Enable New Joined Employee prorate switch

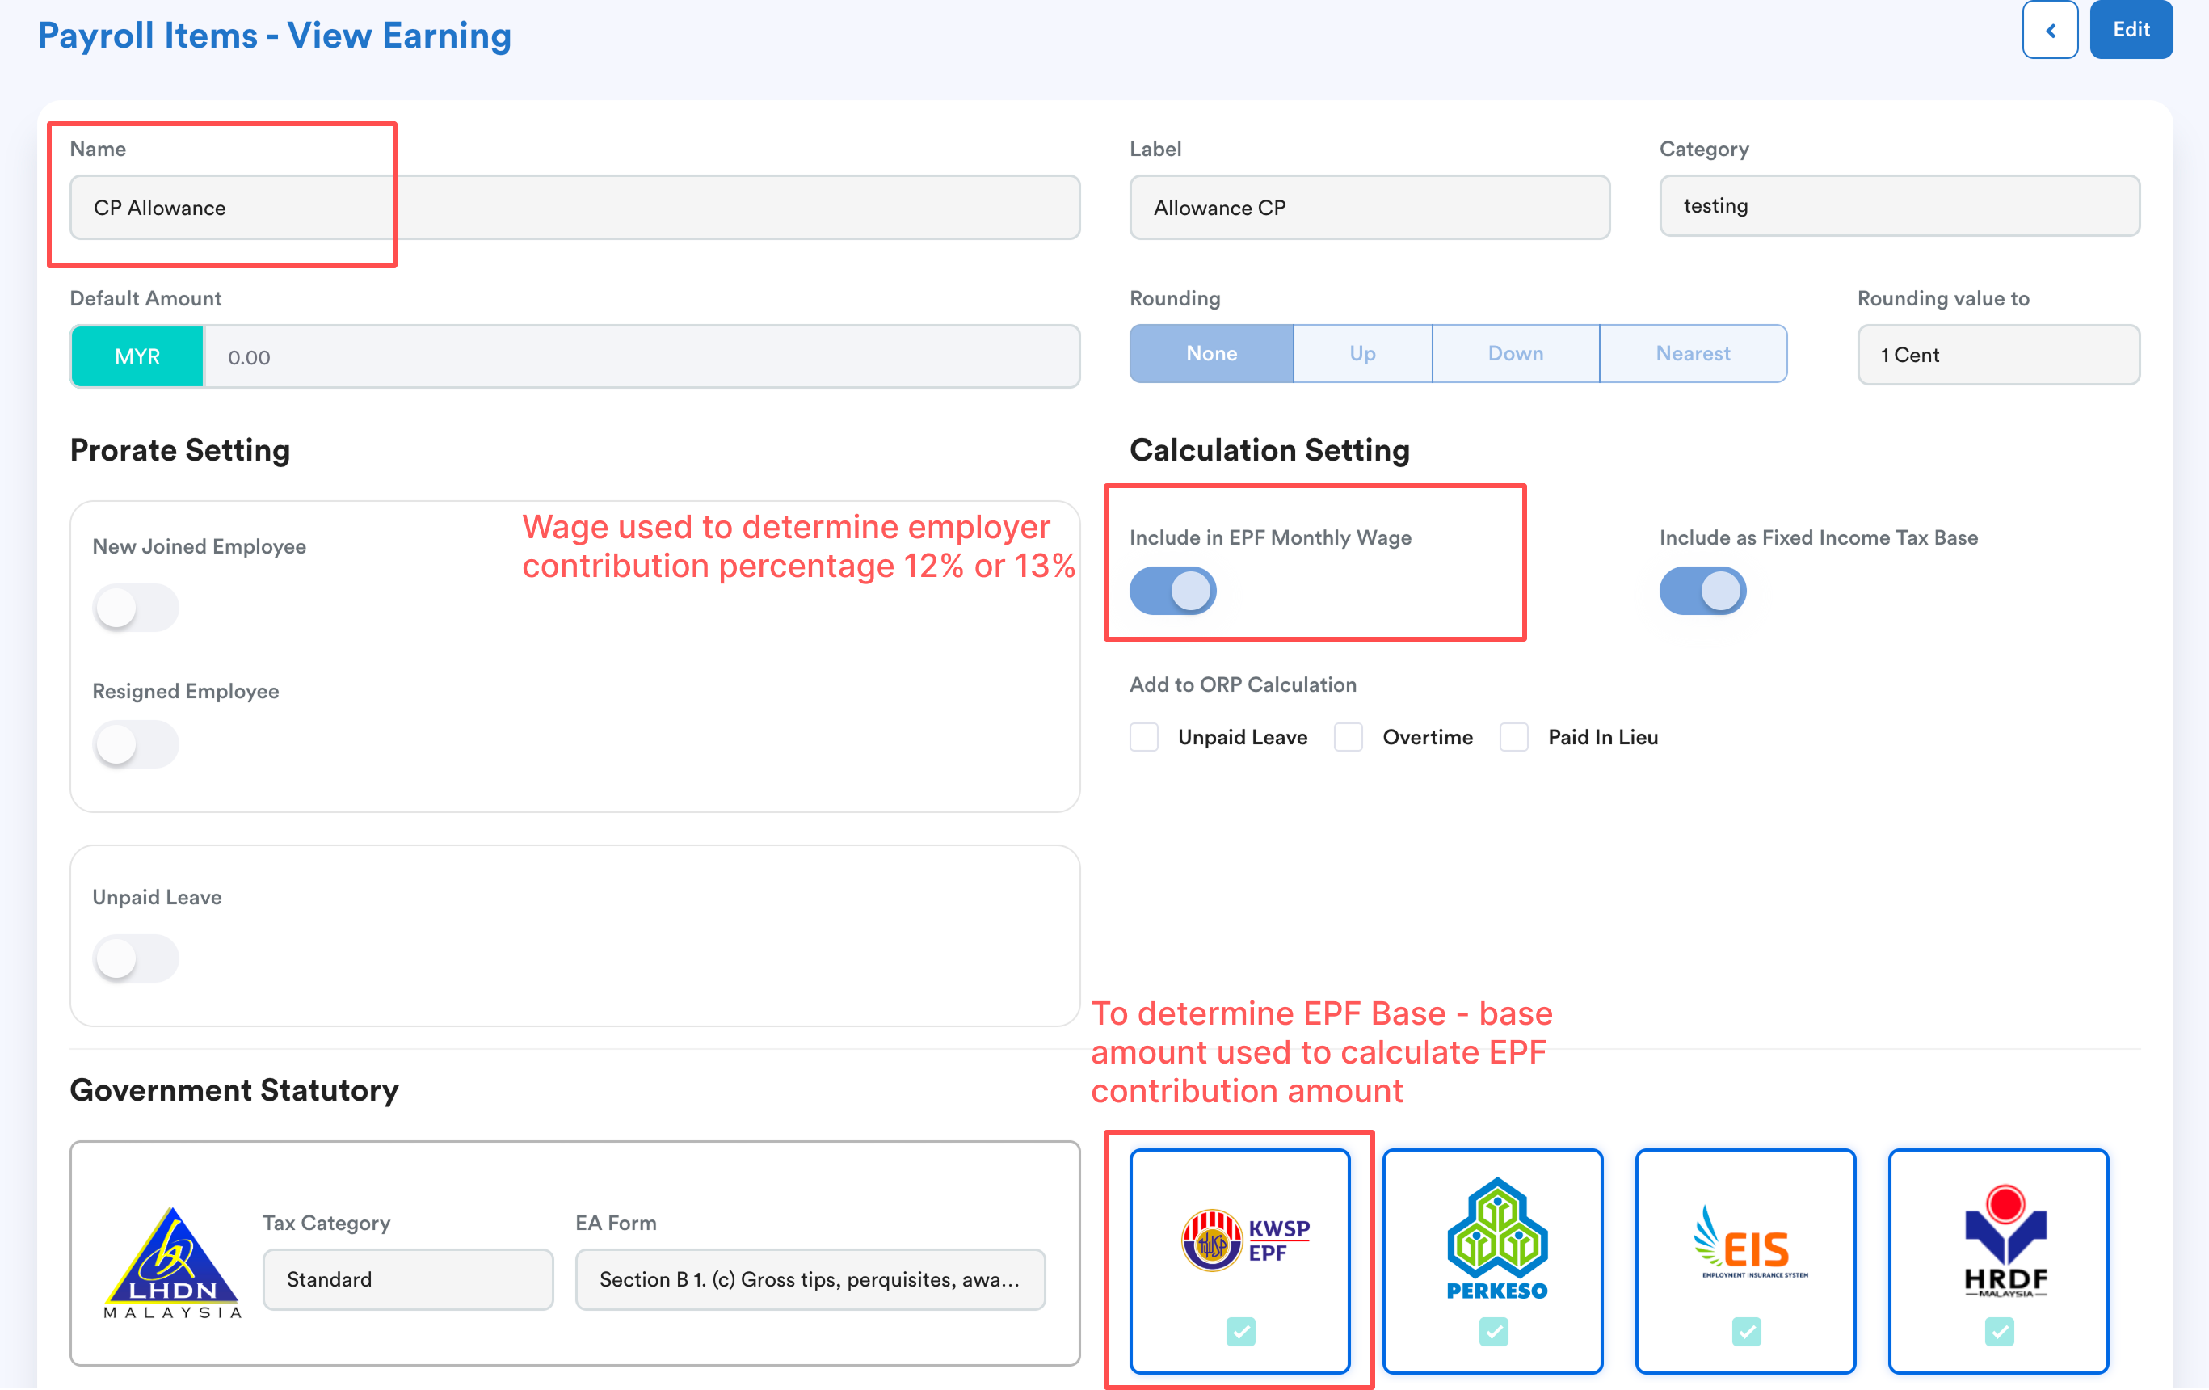pos(135,609)
